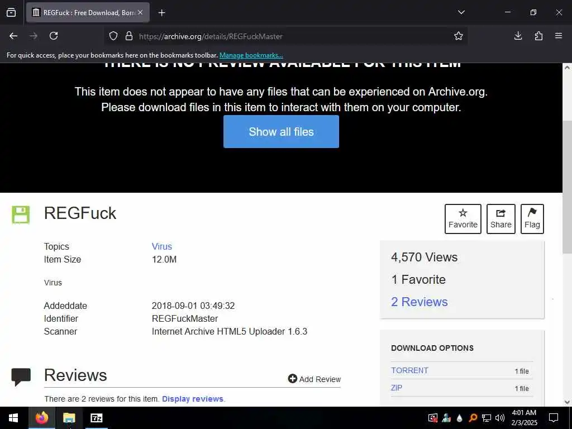Open the Windows Start menu
Image resolution: width=572 pixels, height=429 pixels.
(13, 418)
